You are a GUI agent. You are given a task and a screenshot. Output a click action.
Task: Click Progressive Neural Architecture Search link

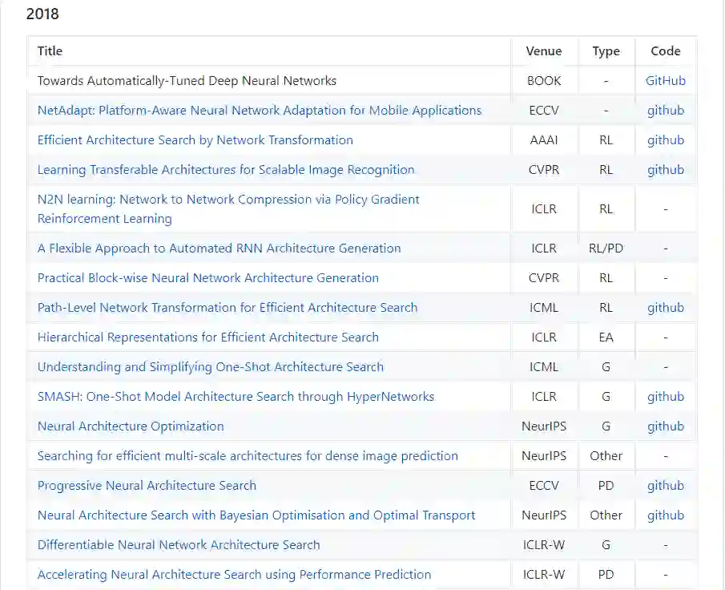tap(147, 486)
